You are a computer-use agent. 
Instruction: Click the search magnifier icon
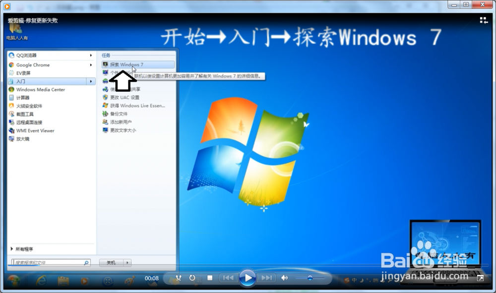86,262
